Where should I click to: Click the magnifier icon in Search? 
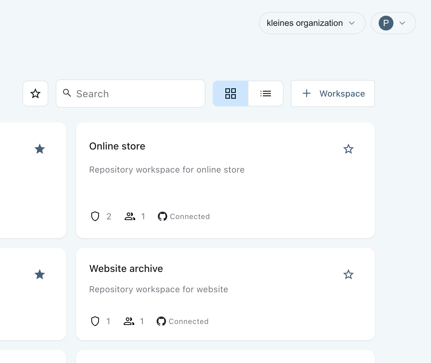click(x=67, y=93)
